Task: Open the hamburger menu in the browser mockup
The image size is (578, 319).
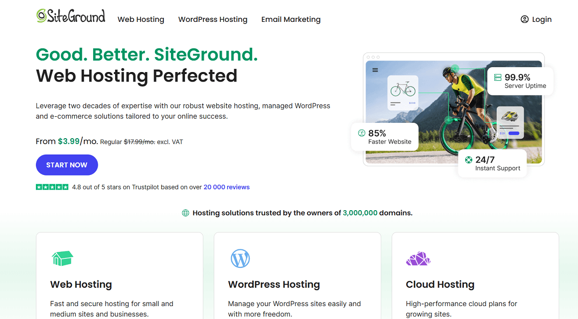Action: [375, 70]
